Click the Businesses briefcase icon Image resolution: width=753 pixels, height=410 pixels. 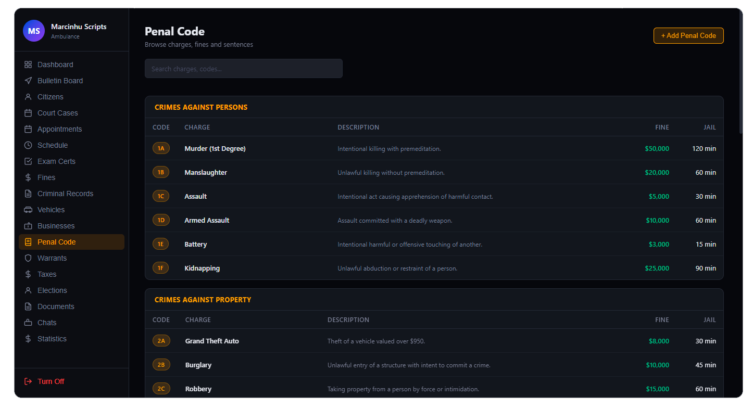[28, 226]
